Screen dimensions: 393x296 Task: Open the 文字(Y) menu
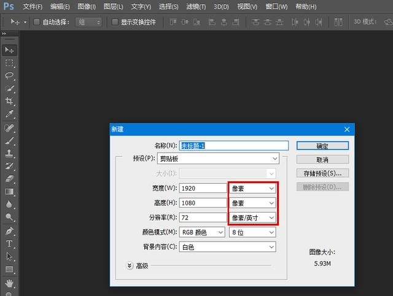tap(141, 7)
